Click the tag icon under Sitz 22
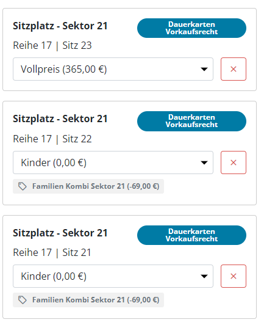 pyautogui.click(x=23, y=186)
